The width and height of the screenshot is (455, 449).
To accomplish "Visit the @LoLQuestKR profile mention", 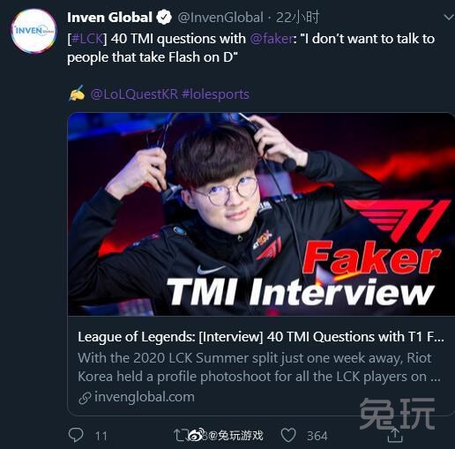I will pyautogui.click(x=134, y=94).
